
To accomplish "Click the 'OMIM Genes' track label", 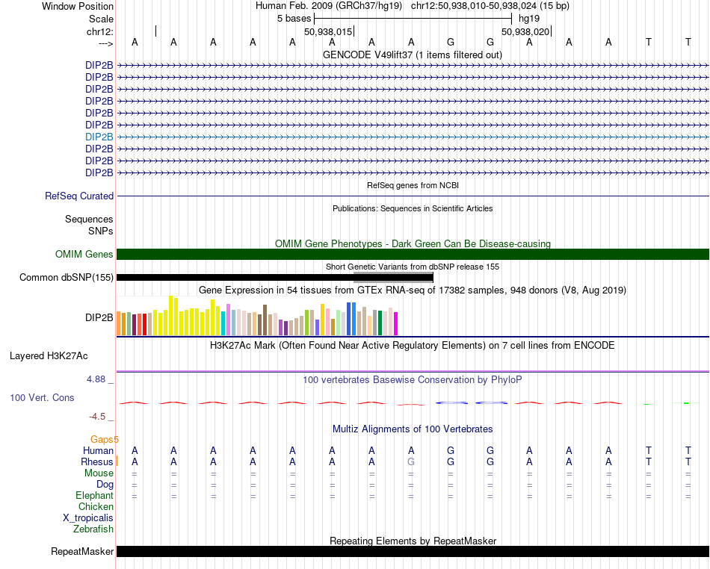I will tap(84, 254).
